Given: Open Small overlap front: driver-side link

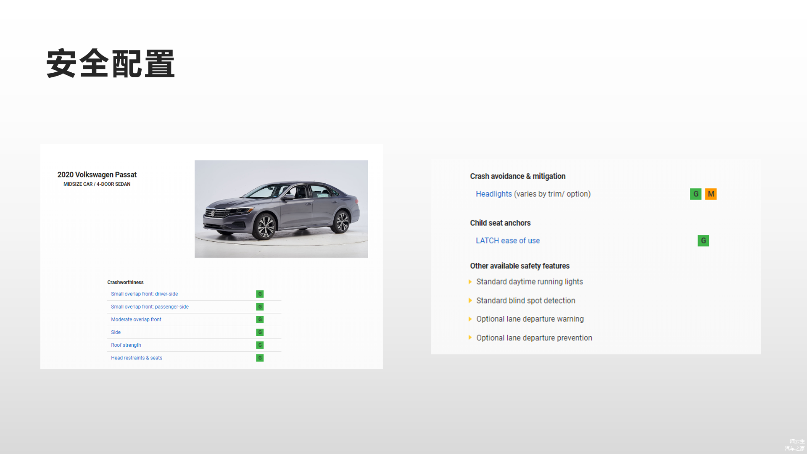Looking at the screenshot, I should 144,294.
